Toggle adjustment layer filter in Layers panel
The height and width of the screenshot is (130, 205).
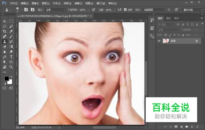tap(183, 25)
